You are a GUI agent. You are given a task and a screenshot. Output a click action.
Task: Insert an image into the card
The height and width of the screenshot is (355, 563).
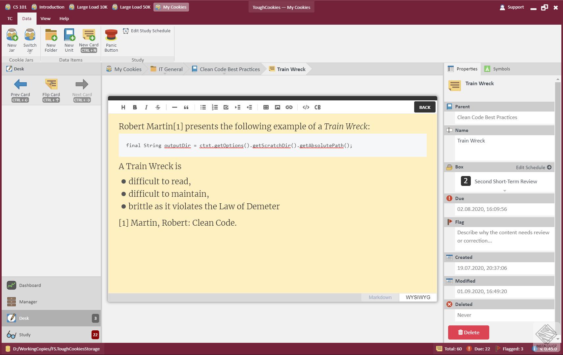click(278, 107)
